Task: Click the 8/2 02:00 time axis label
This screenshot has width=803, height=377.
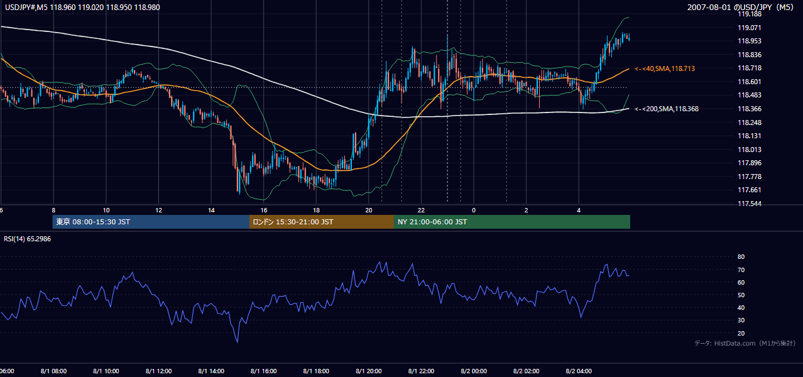Action: [x=526, y=371]
